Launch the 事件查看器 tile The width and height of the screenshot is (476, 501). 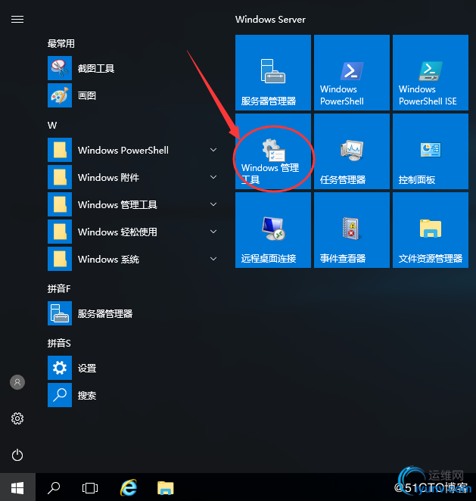pyautogui.click(x=352, y=230)
